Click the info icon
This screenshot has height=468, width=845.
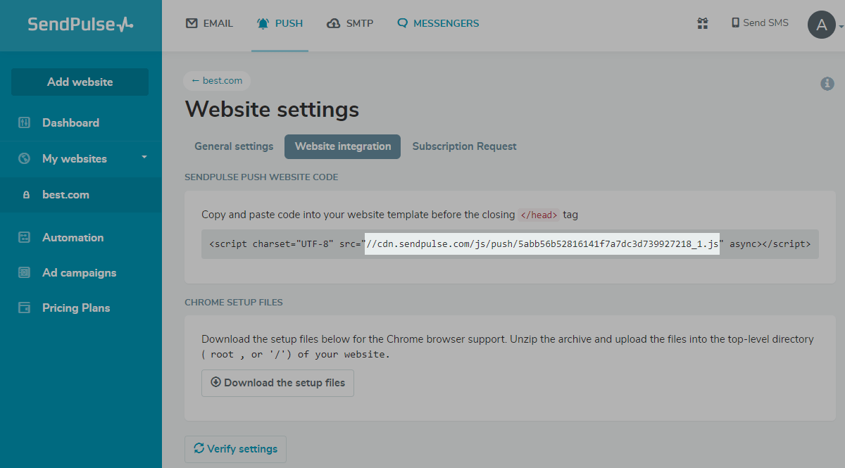click(x=827, y=84)
